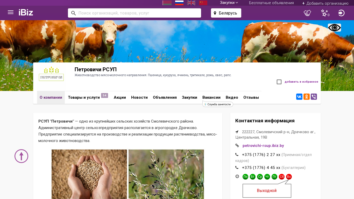
Task: Expand the Закупки dropdown in top bar
Action: point(229,3)
